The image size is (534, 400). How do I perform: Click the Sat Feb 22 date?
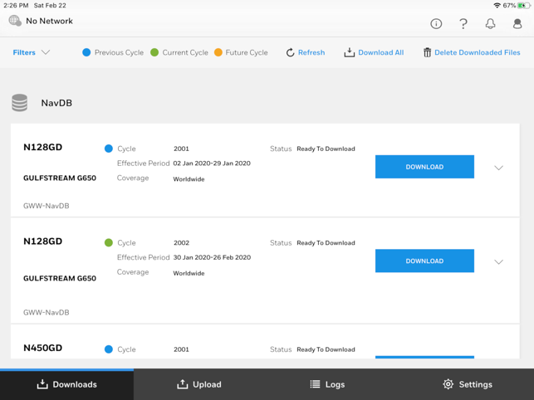tap(50, 6)
